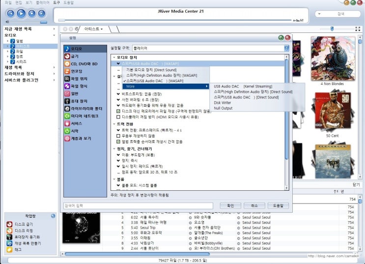Adjust the volume slider under transport controls
The width and height of the screenshot is (365, 264).
pos(28,22)
